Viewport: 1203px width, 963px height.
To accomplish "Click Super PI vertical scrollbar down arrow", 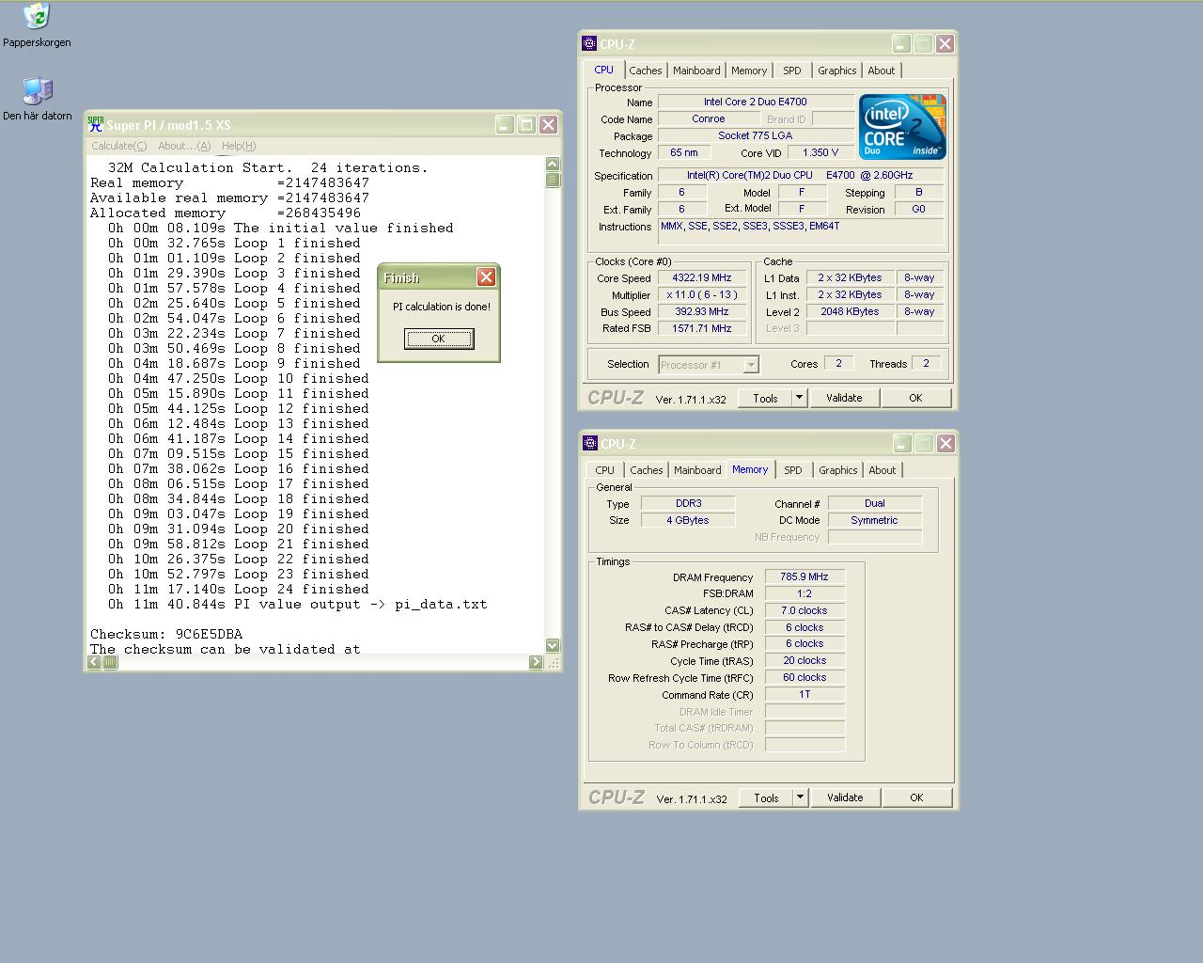I will click(553, 645).
